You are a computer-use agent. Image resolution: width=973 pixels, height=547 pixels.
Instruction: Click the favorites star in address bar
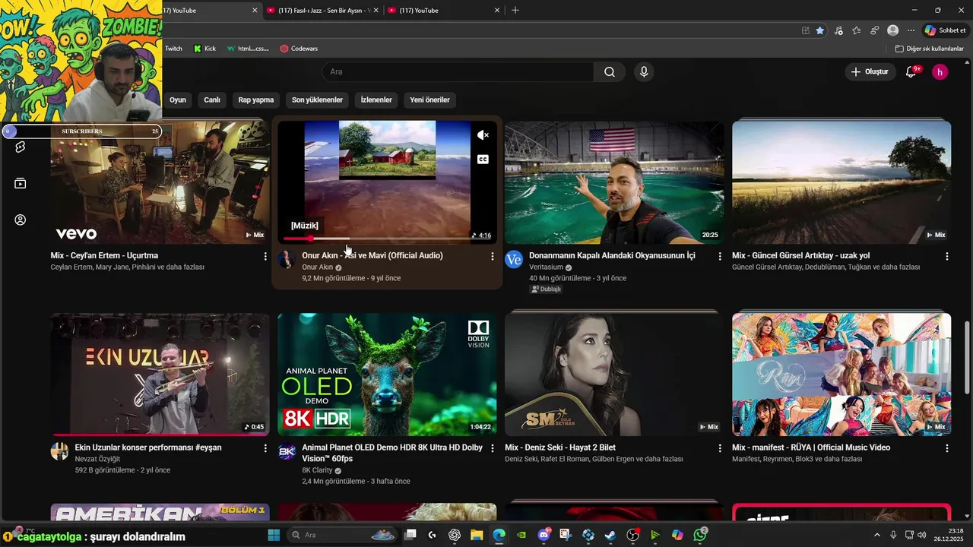[819, 30]
